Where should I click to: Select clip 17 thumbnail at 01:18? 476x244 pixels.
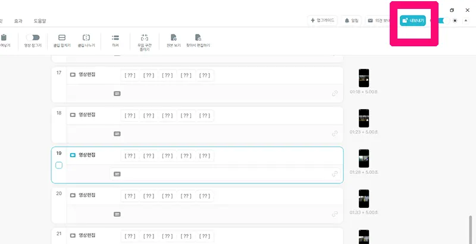click(364, 78)
